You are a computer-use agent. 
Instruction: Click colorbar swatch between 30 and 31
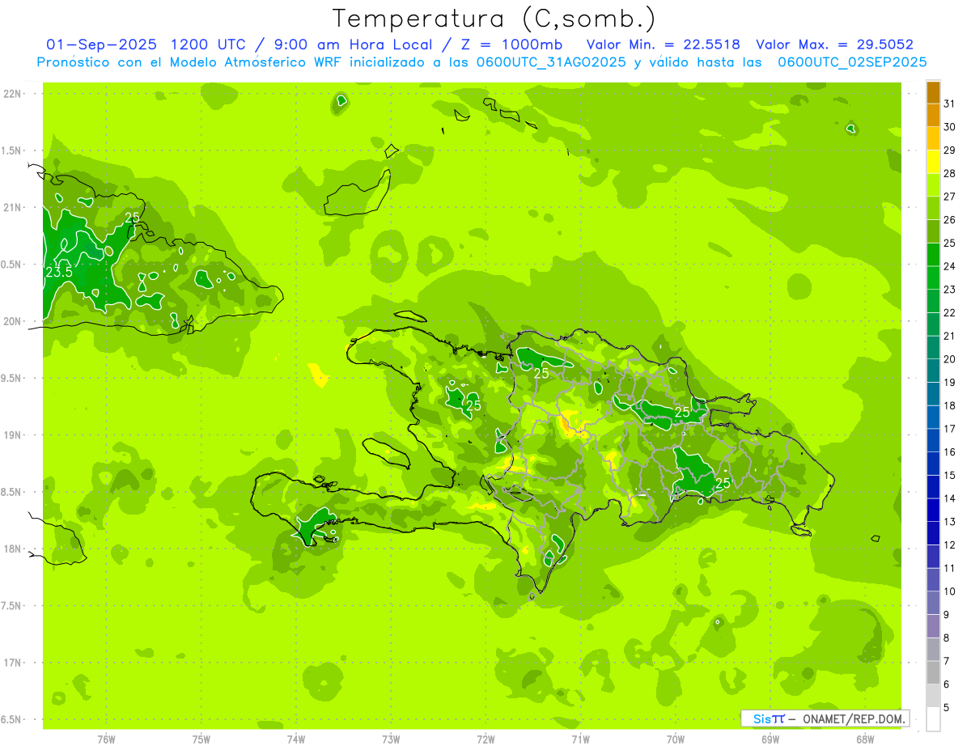tap(933, 116)
